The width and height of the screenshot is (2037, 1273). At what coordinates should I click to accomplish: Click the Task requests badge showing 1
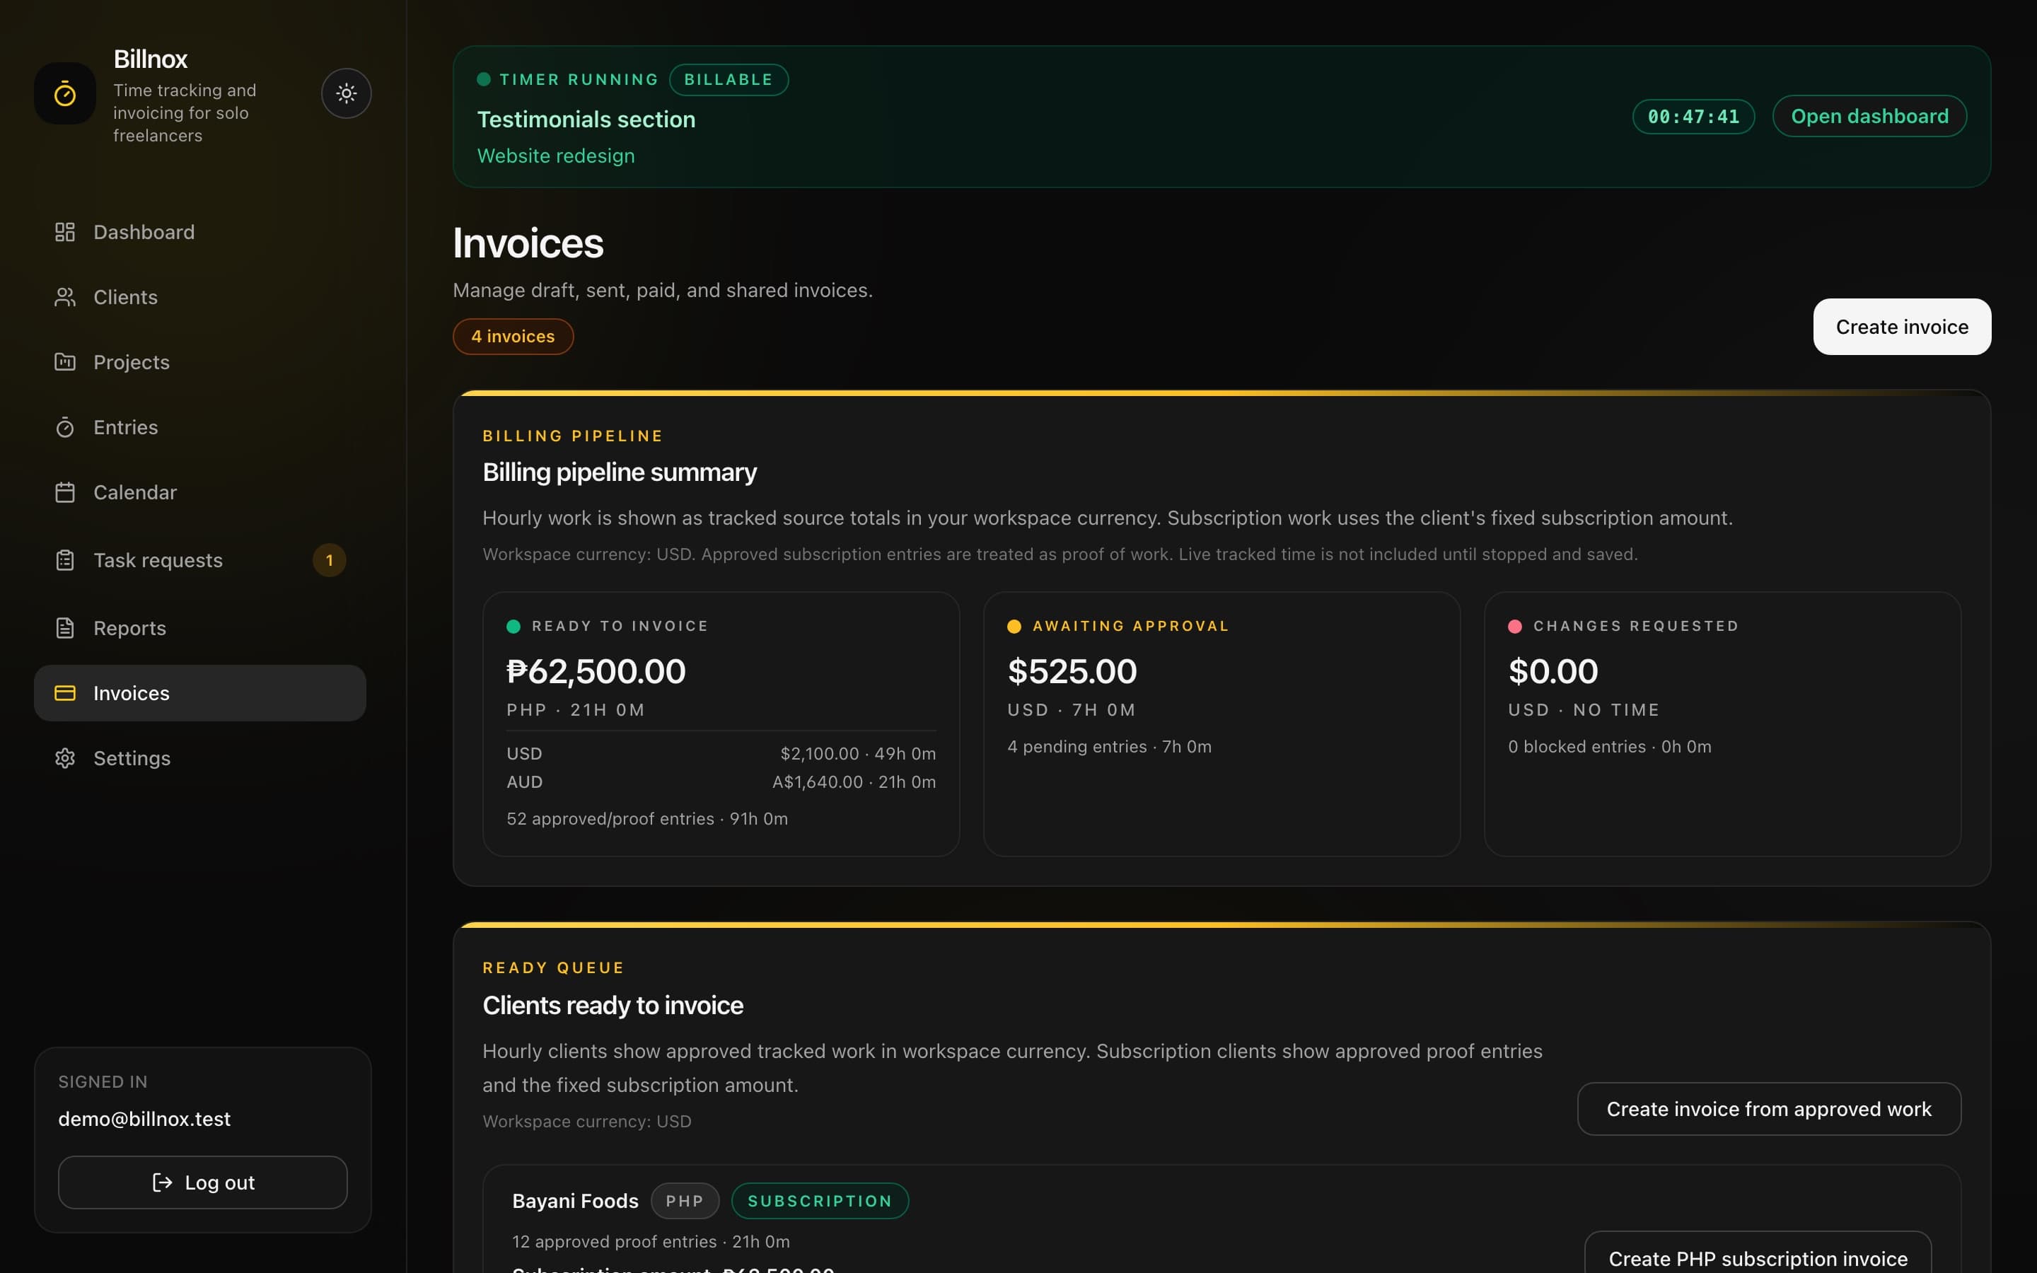tap(329, 560)
